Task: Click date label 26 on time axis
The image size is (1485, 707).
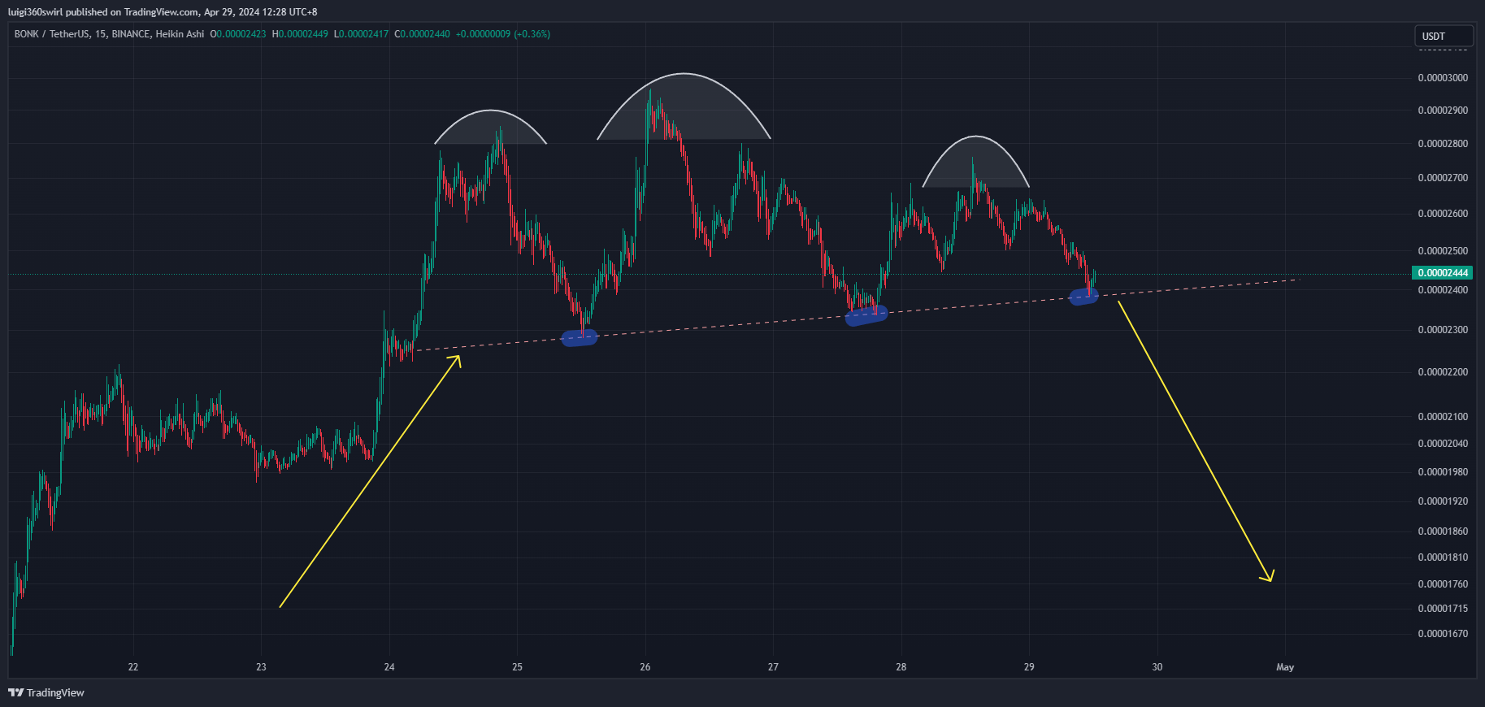Action: coord(645,667)
